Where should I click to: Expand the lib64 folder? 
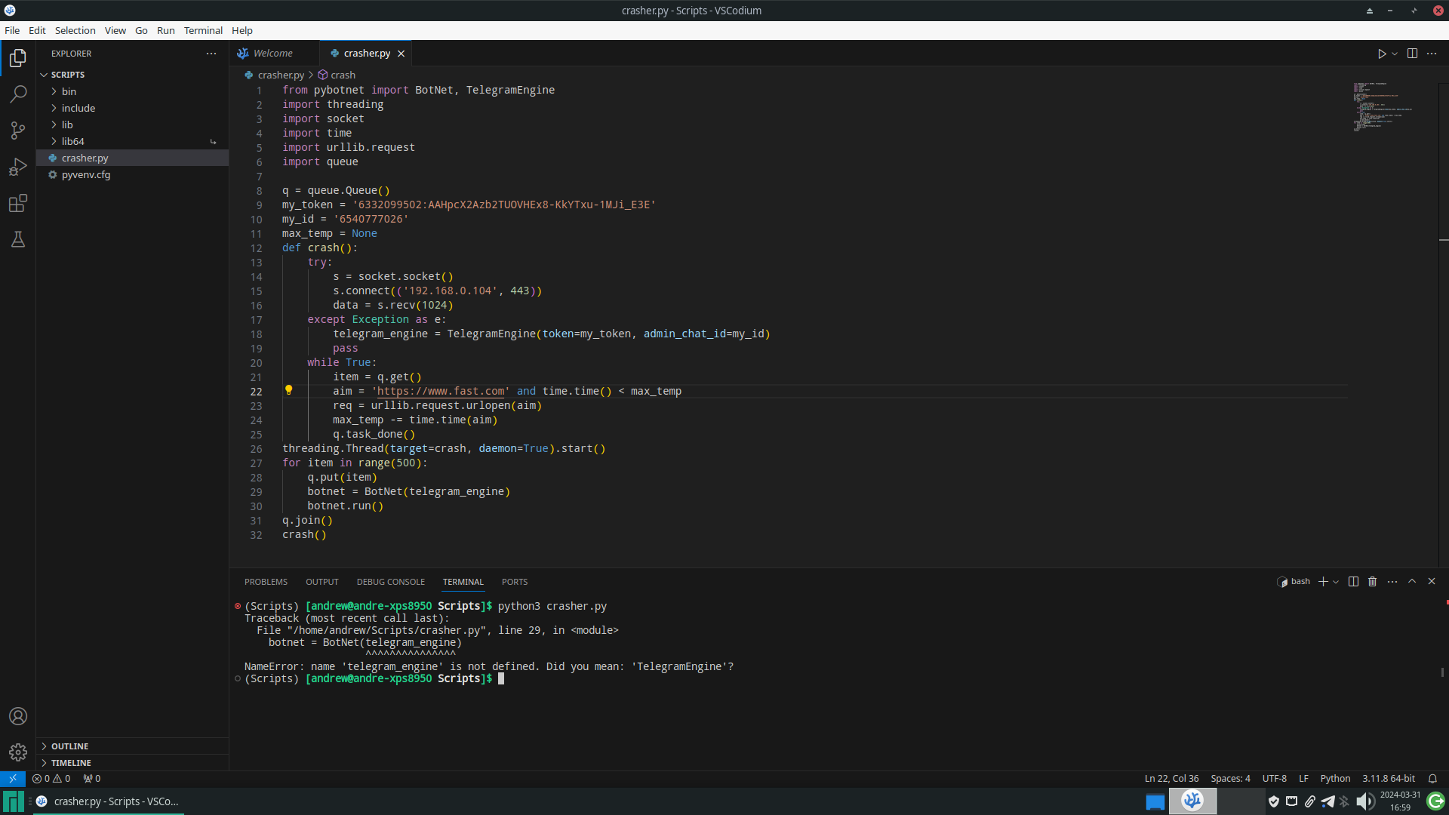[132, 141]
